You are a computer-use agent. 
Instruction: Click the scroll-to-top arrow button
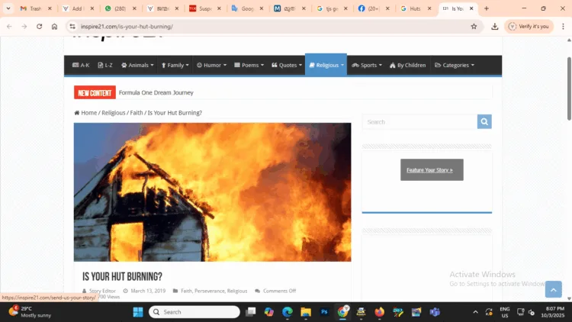pyautogui.click(x=553, y=289)
